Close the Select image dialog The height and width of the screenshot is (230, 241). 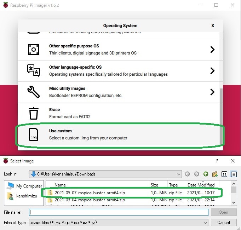pyautogui.click(x=233, y=161)
